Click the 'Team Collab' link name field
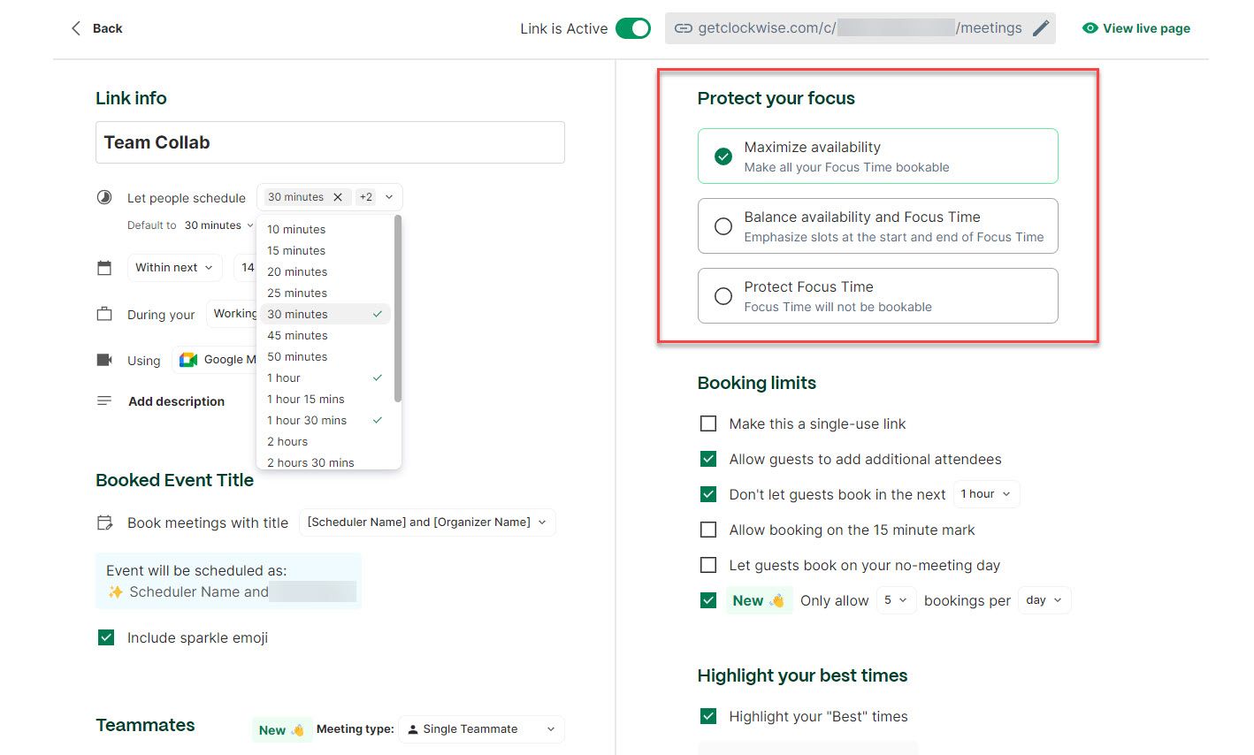 pos(330,141)
